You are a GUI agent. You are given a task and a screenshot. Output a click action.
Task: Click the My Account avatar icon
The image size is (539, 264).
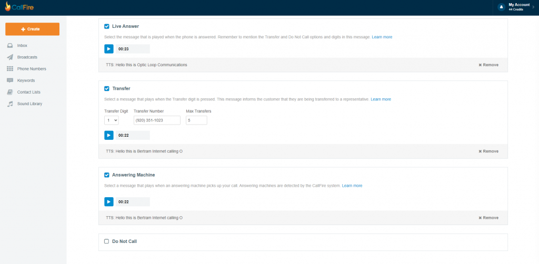point(501,7)
